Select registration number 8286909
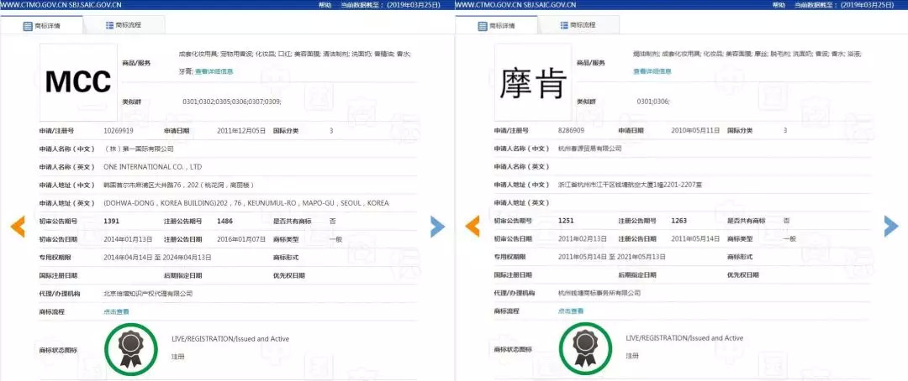Viewport: 908px width, 381px height. (x=572, y=131)
